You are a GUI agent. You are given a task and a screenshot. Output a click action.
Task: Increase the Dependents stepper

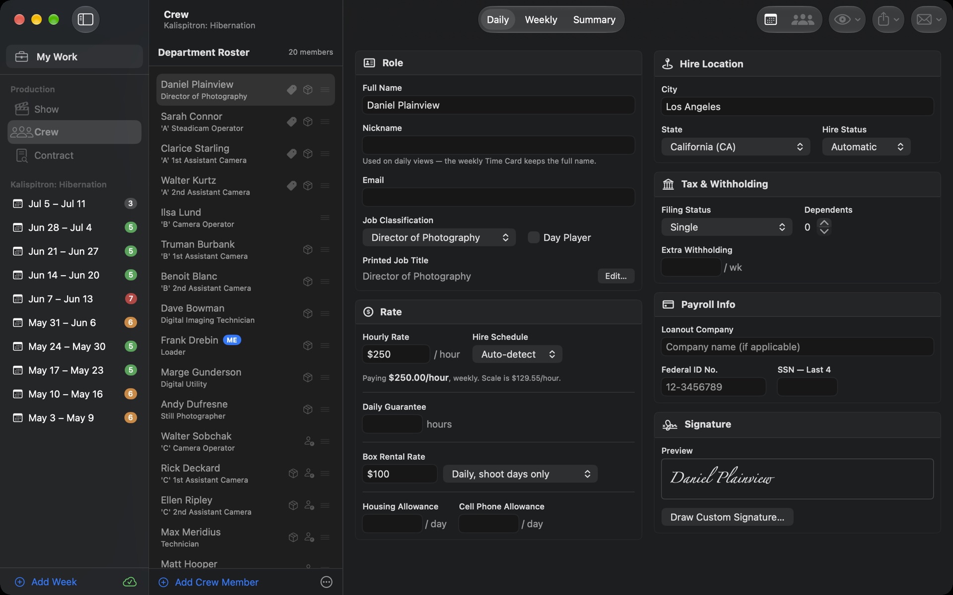point(824,223)
